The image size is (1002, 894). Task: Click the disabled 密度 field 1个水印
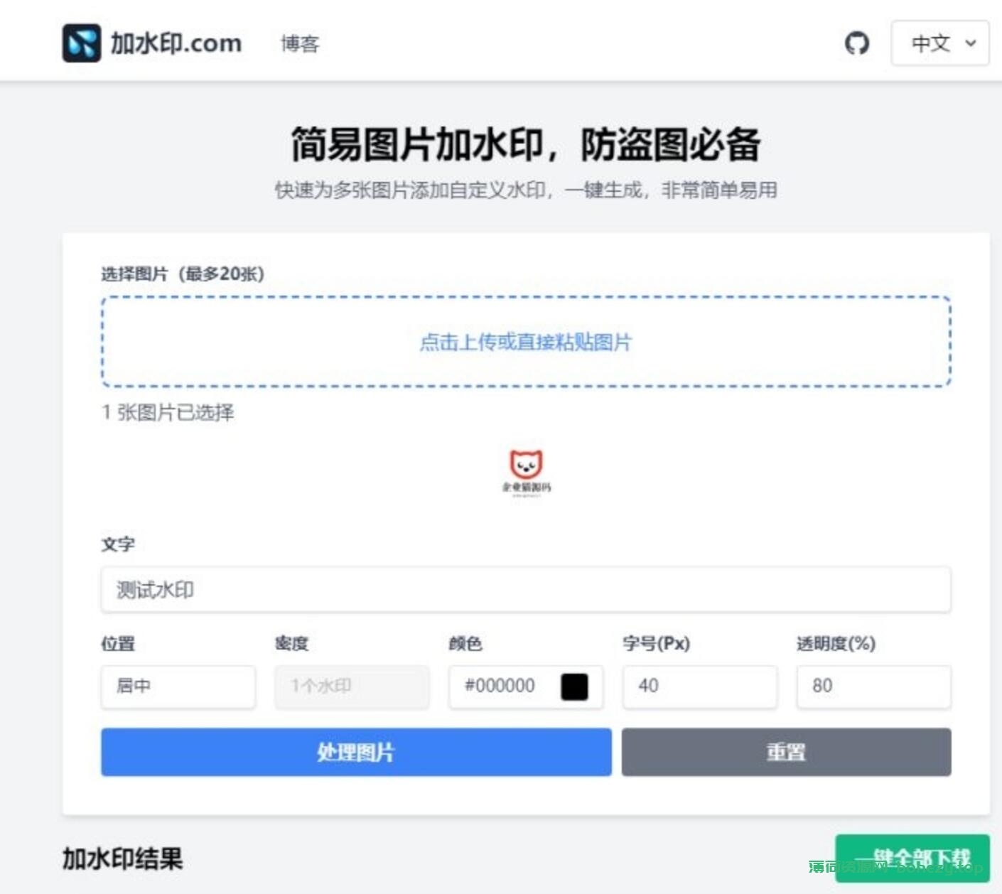pos(352,686)
